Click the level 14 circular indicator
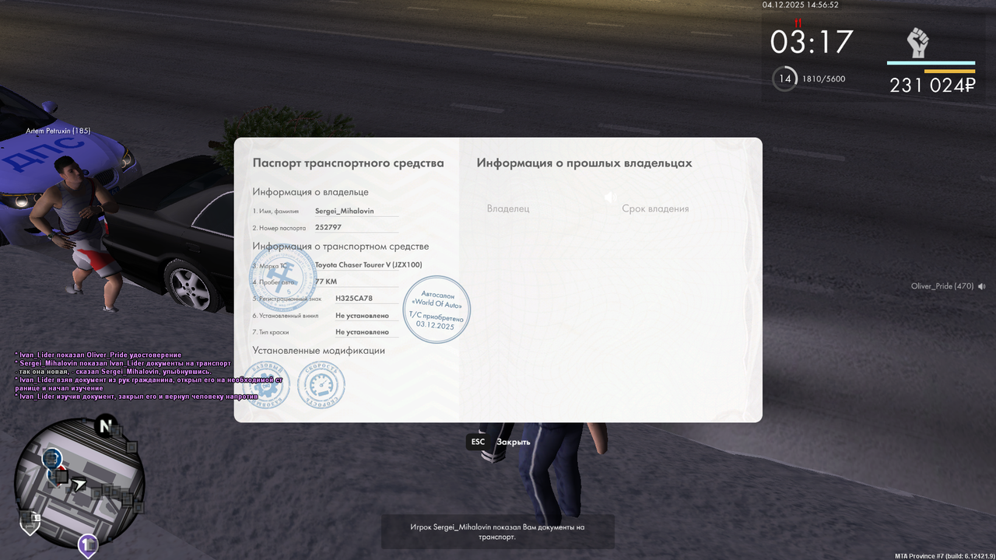Image resolution: width=996 pixels, height=560 pixels. coord(784,79)
